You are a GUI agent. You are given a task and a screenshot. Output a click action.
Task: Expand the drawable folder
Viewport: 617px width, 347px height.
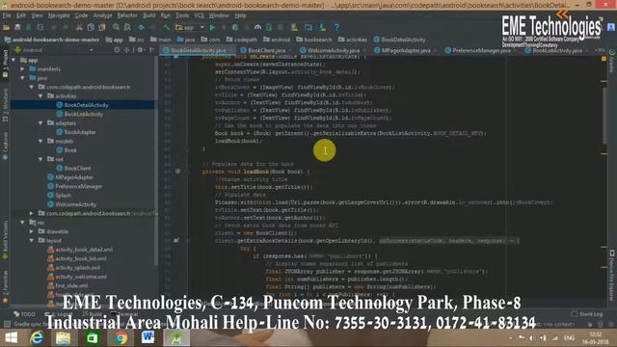click(x=32, y=231)
